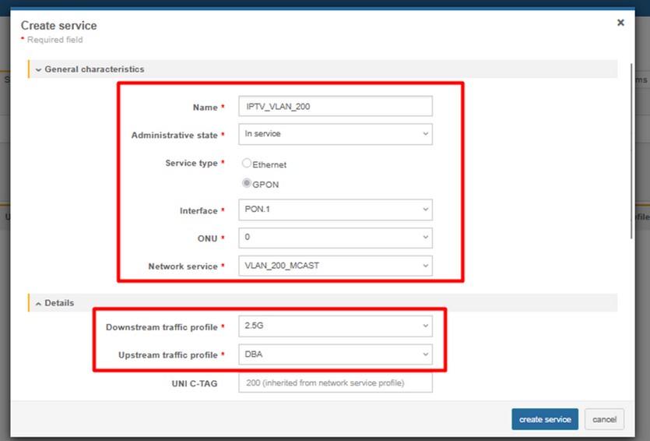Open the Administrative state dropdown
The image size is (650, 441).
pyautogui.click(x=335, y=134)
